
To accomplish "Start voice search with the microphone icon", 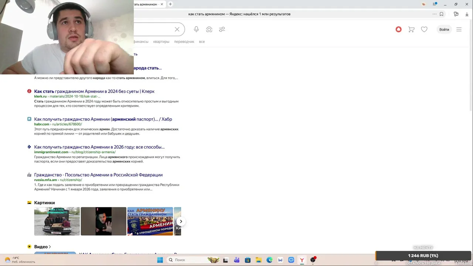I will pos(196,29).
